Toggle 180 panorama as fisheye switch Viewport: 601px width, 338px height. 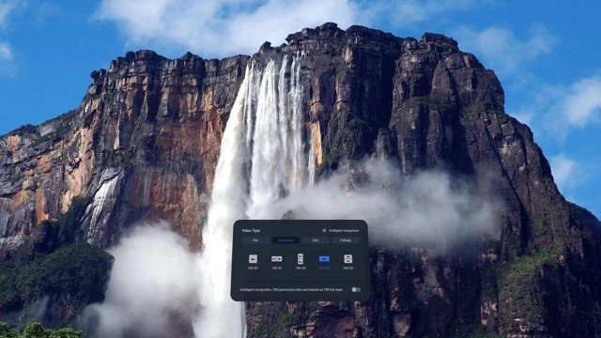pyautogui.click(x=356, y=290)
